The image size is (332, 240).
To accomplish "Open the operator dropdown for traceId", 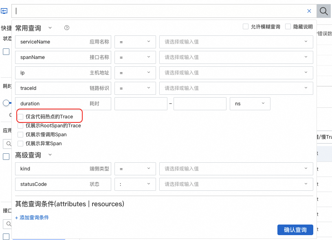I will pyautogui.click(x=135, y=88).
